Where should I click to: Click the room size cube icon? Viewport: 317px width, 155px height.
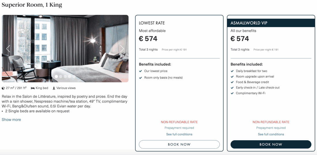point(3,88)
